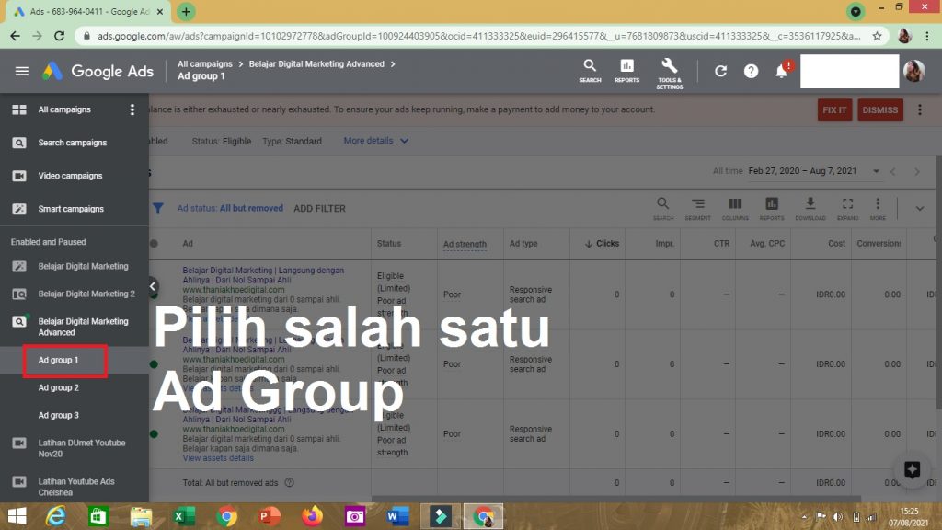Dismiss the balance warning banner
Image resolution: width=942 pixels, height=530 pixels.
pyautogui.click(x=879, y=109)
